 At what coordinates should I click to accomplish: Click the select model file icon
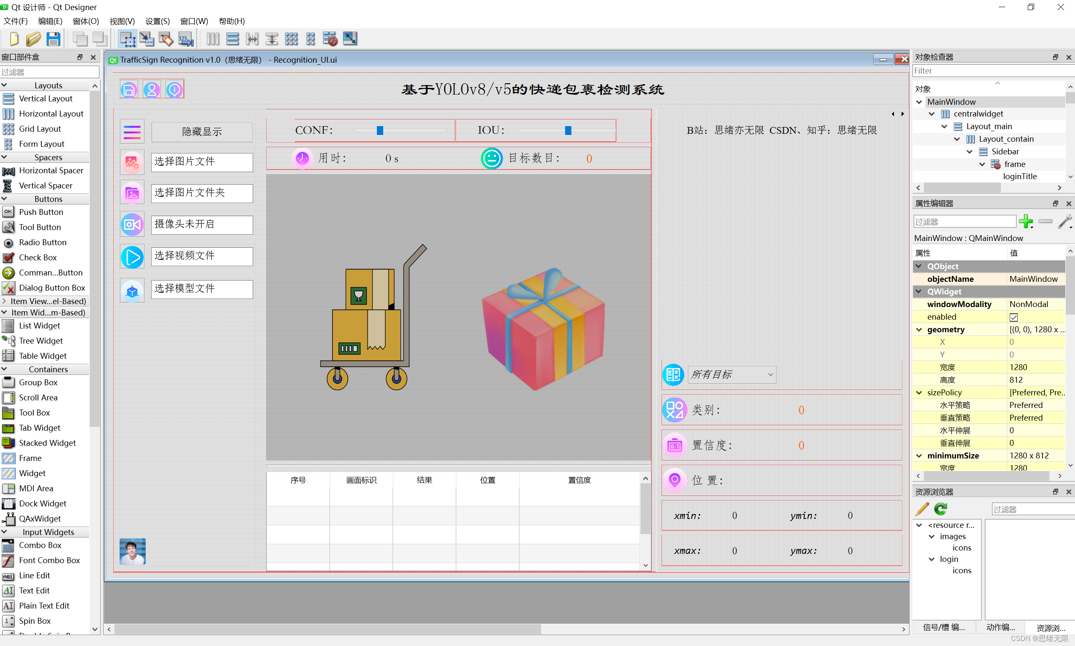coord(132,289)
